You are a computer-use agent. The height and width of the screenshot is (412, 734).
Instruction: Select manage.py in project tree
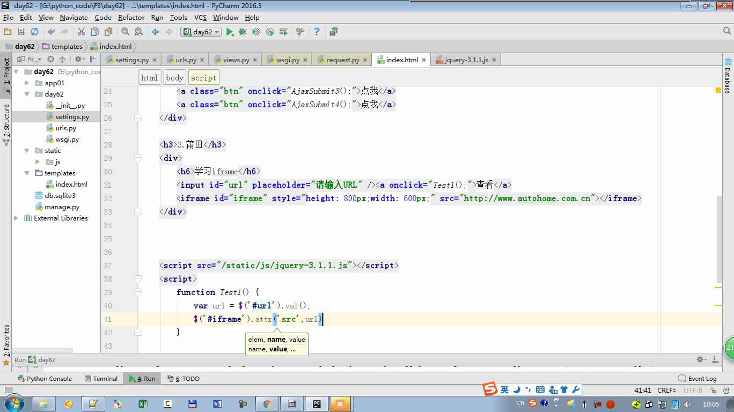pyautogui.click(x=62, y=207)
